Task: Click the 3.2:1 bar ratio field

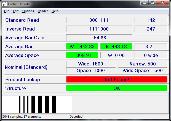Action: coord(151,46)
